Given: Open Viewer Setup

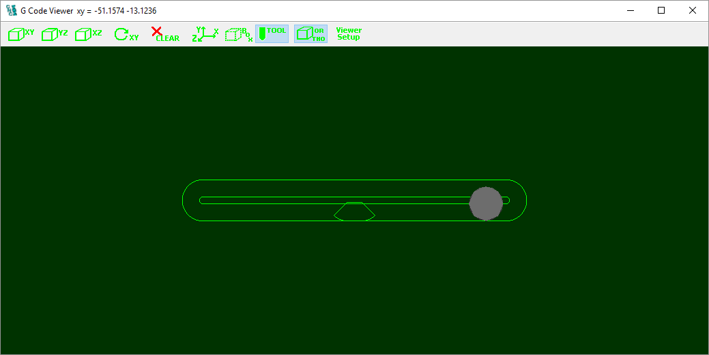Looking at the screenshot, I should pyautogui.click(x=349, y=33).
